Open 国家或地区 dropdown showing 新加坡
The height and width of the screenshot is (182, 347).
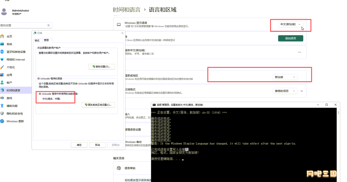tap(285, 77)
